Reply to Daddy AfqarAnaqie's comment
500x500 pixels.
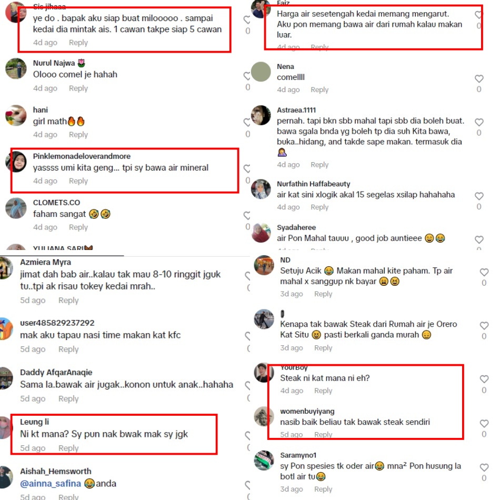(68, 398)
